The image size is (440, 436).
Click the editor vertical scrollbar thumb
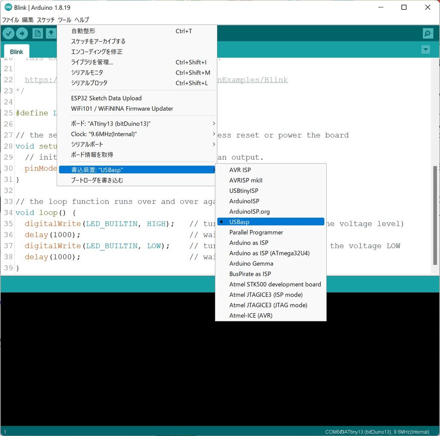435,215
